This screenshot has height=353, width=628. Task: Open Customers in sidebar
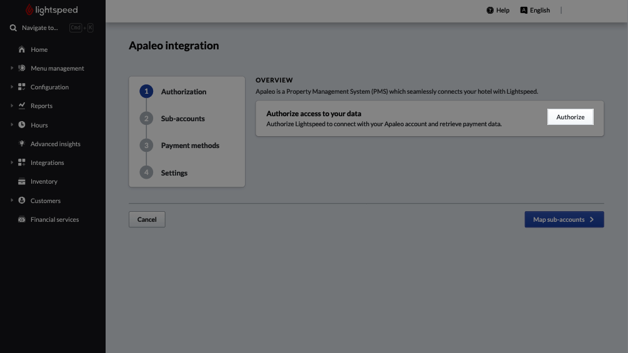point(46,201)
